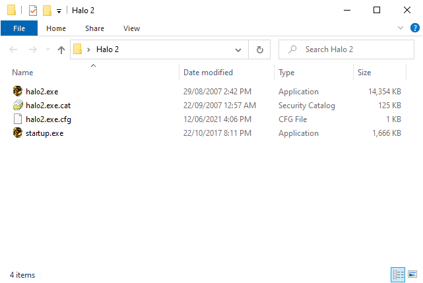423x283 pixels.
Task: Switch to Large icons view layout
Action: click(412, 274)
